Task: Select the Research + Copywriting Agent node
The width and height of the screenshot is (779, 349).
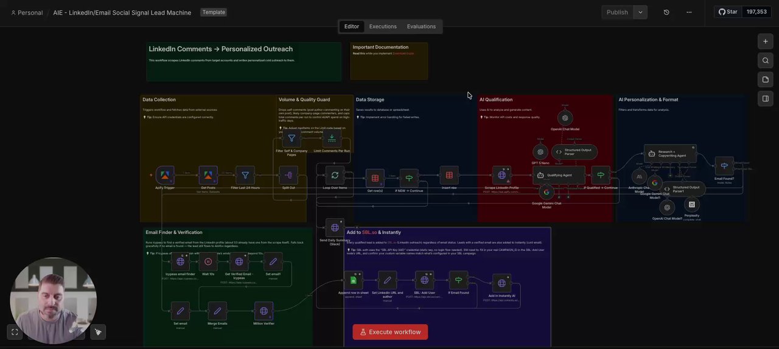Action: point(670,154)
